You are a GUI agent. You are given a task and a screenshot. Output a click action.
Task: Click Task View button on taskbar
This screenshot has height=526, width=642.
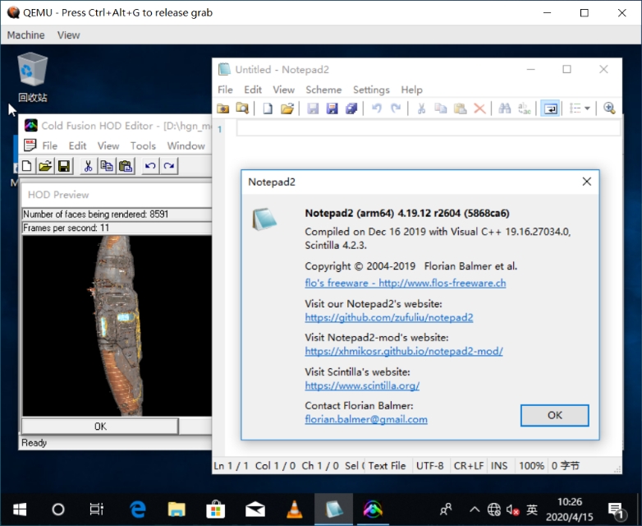pyautogui.click(x=97, y=510)
